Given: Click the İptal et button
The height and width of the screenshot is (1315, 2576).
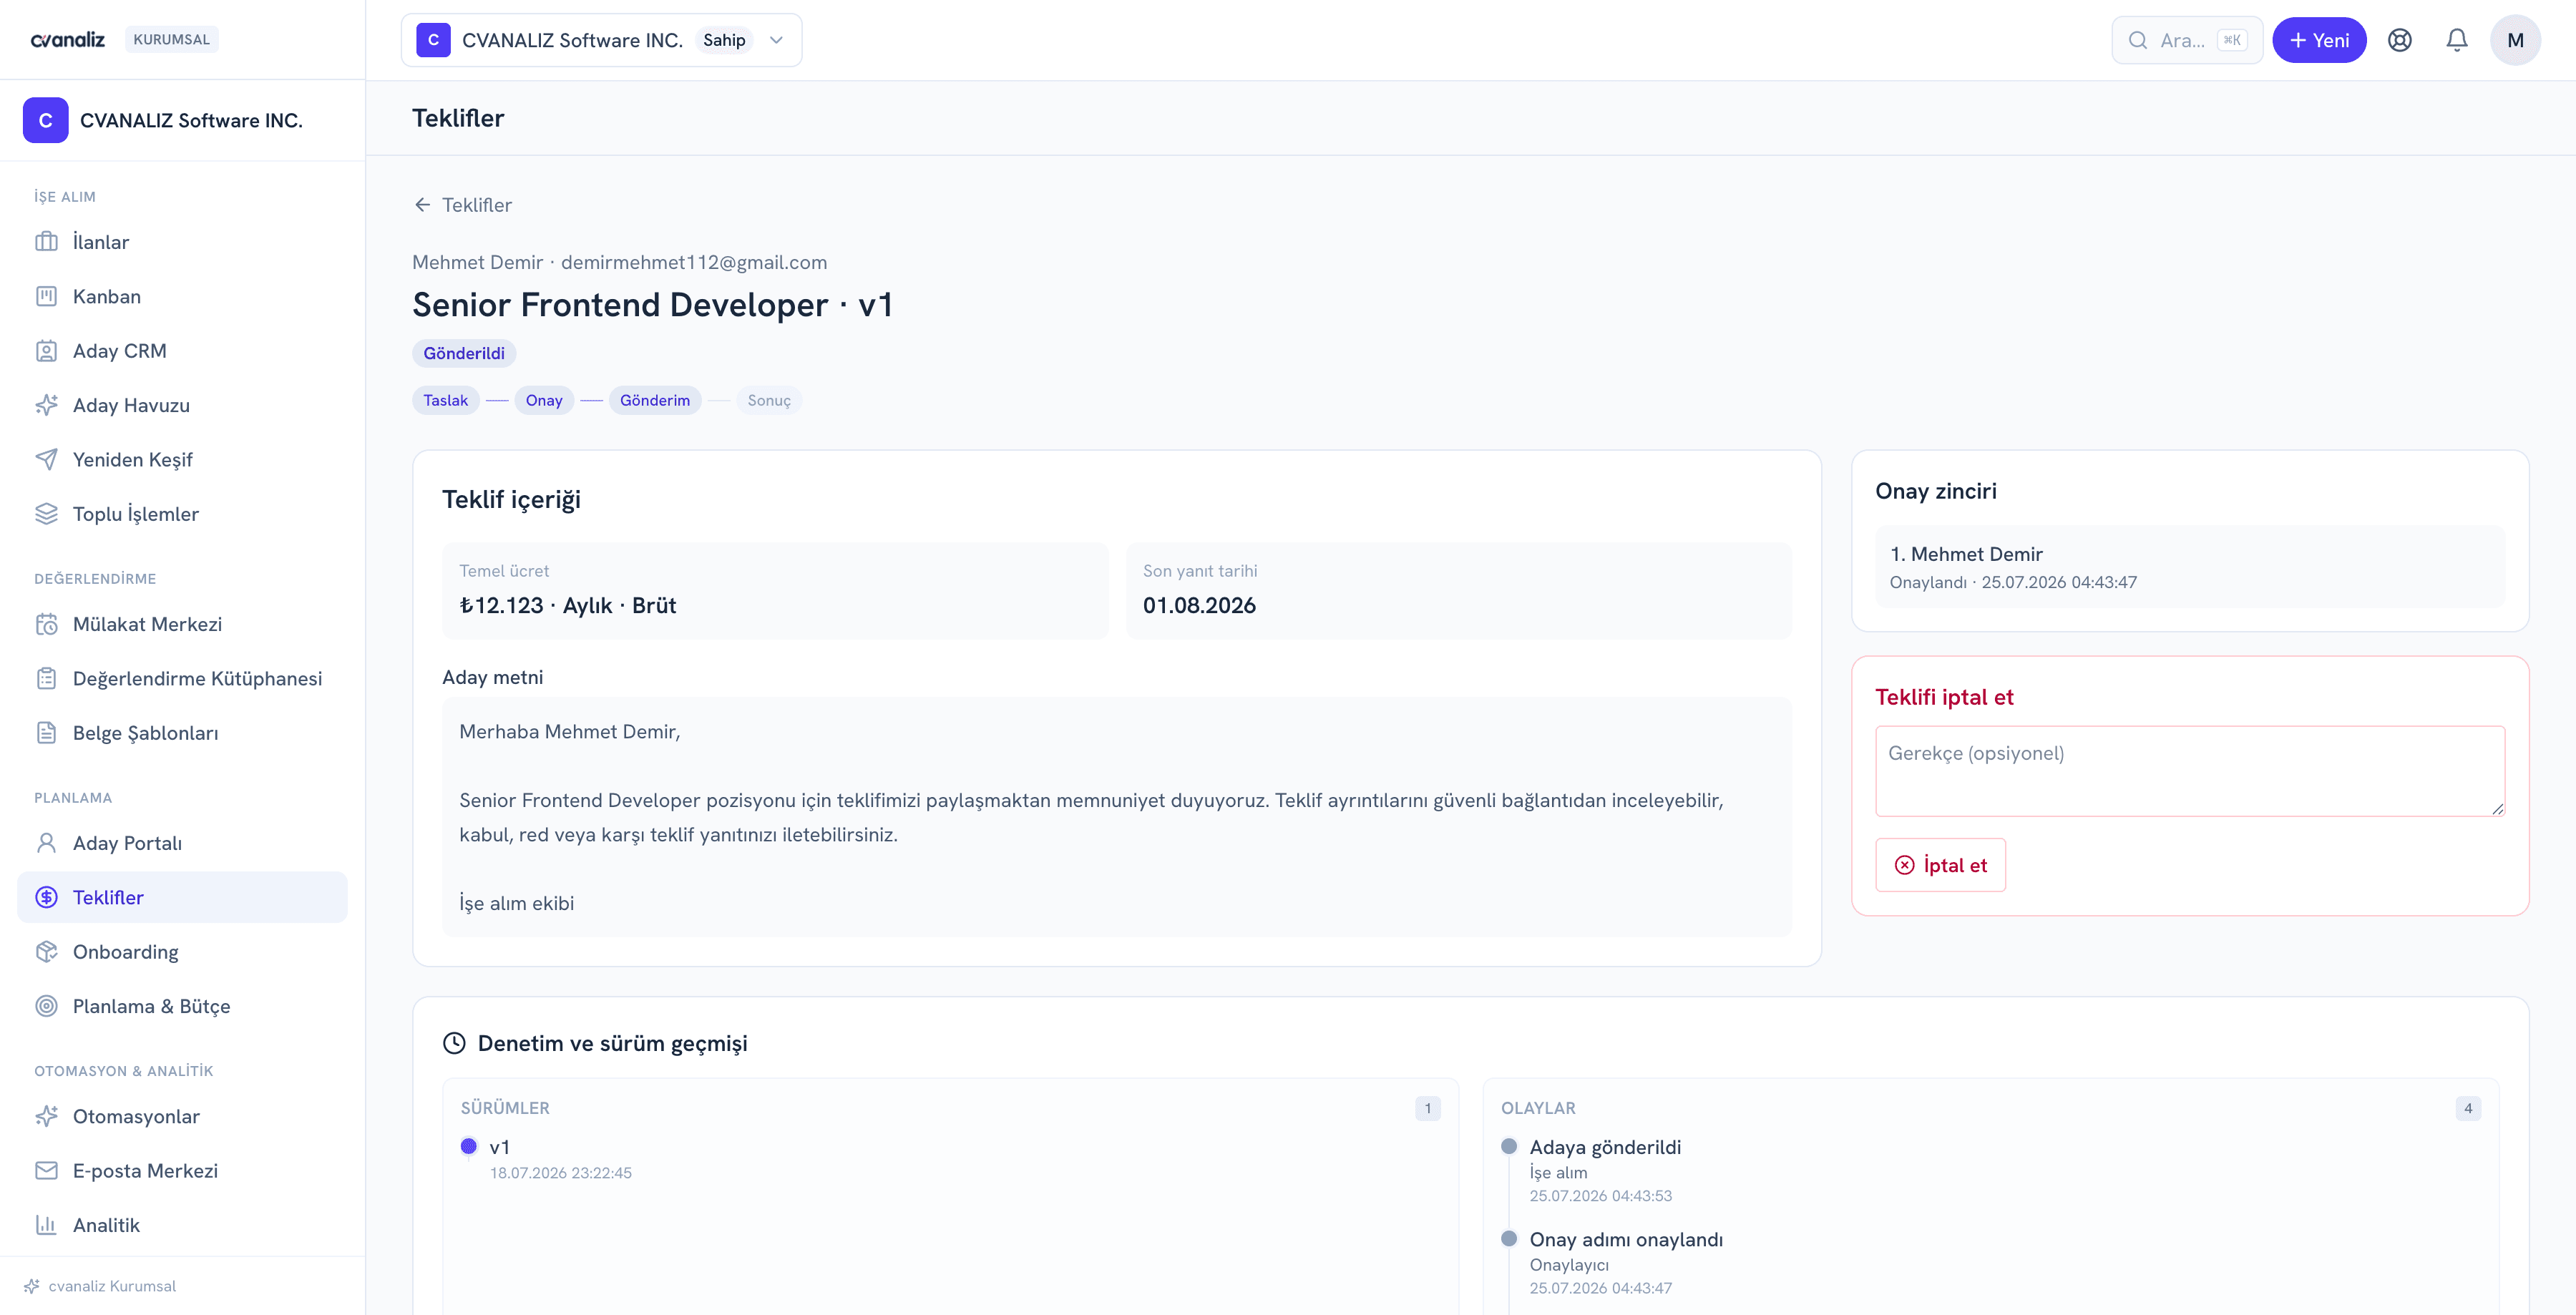Looking at the screenshot, I should pyautogui.click(x=1940, y=865).
